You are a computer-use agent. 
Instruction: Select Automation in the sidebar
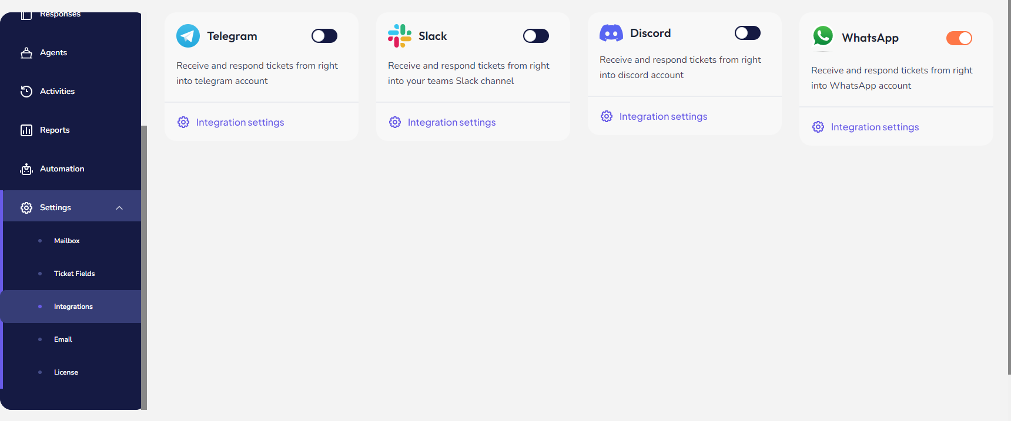[x=71, y=169]
